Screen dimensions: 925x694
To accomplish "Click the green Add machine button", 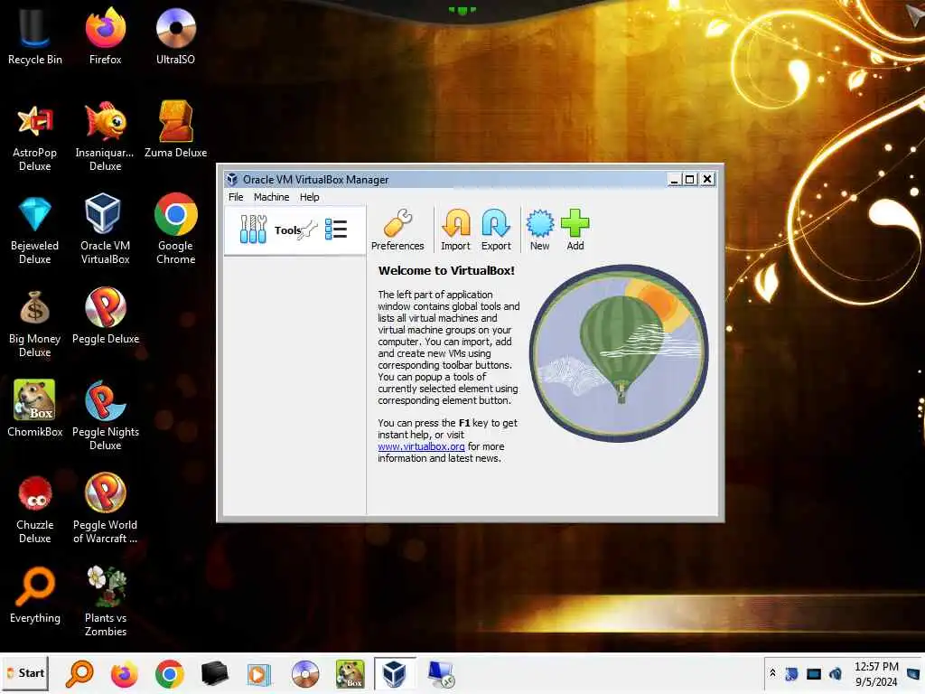I will click(x=575, y=230).
